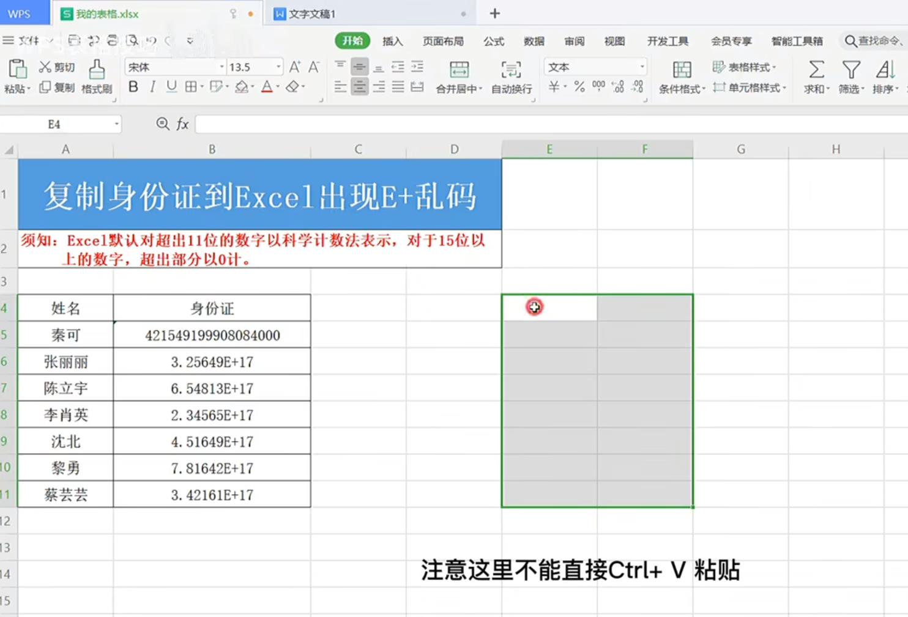Click the Paste (粘贴) clipboard icon

(x=17, y=69)
